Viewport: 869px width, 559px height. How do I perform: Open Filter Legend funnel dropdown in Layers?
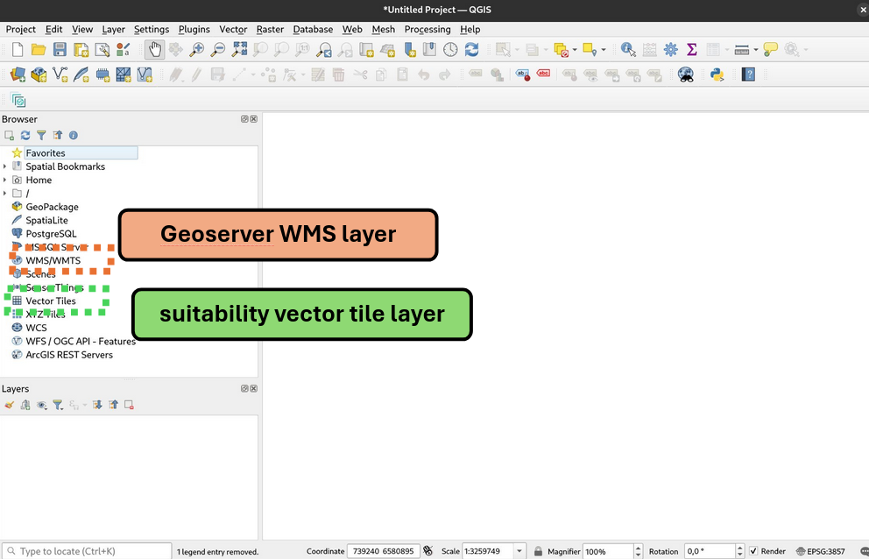tap(58, 405)
